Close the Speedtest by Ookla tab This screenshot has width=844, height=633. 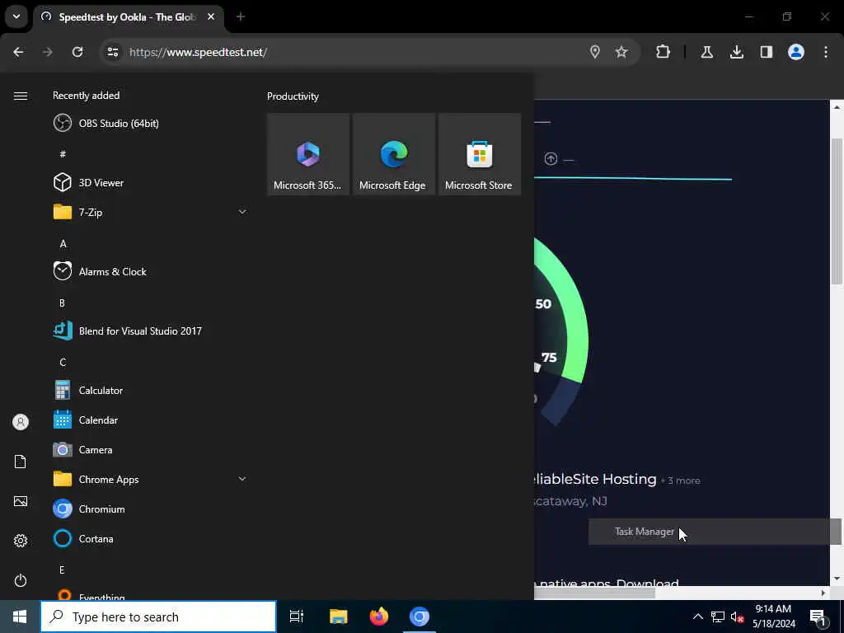211,17
